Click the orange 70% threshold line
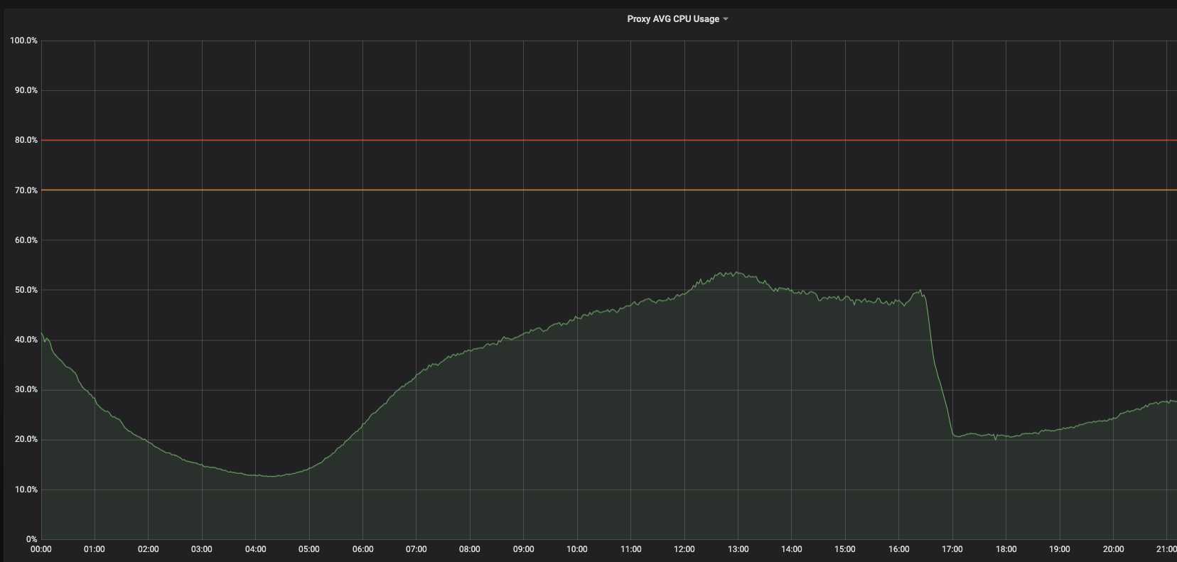The width and height of the screenshot is (1177, 562). click(609, 190)
